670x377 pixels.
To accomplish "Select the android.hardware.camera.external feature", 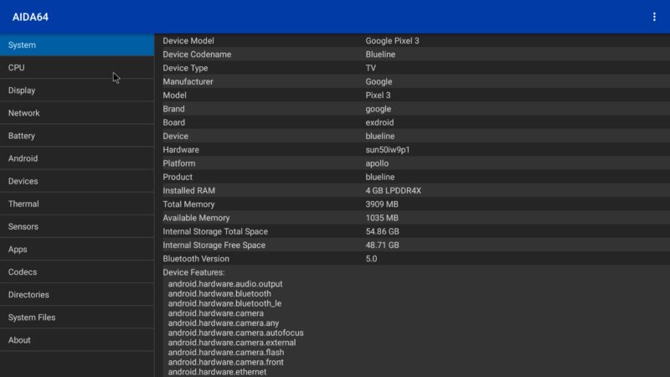I will [232, 343].
